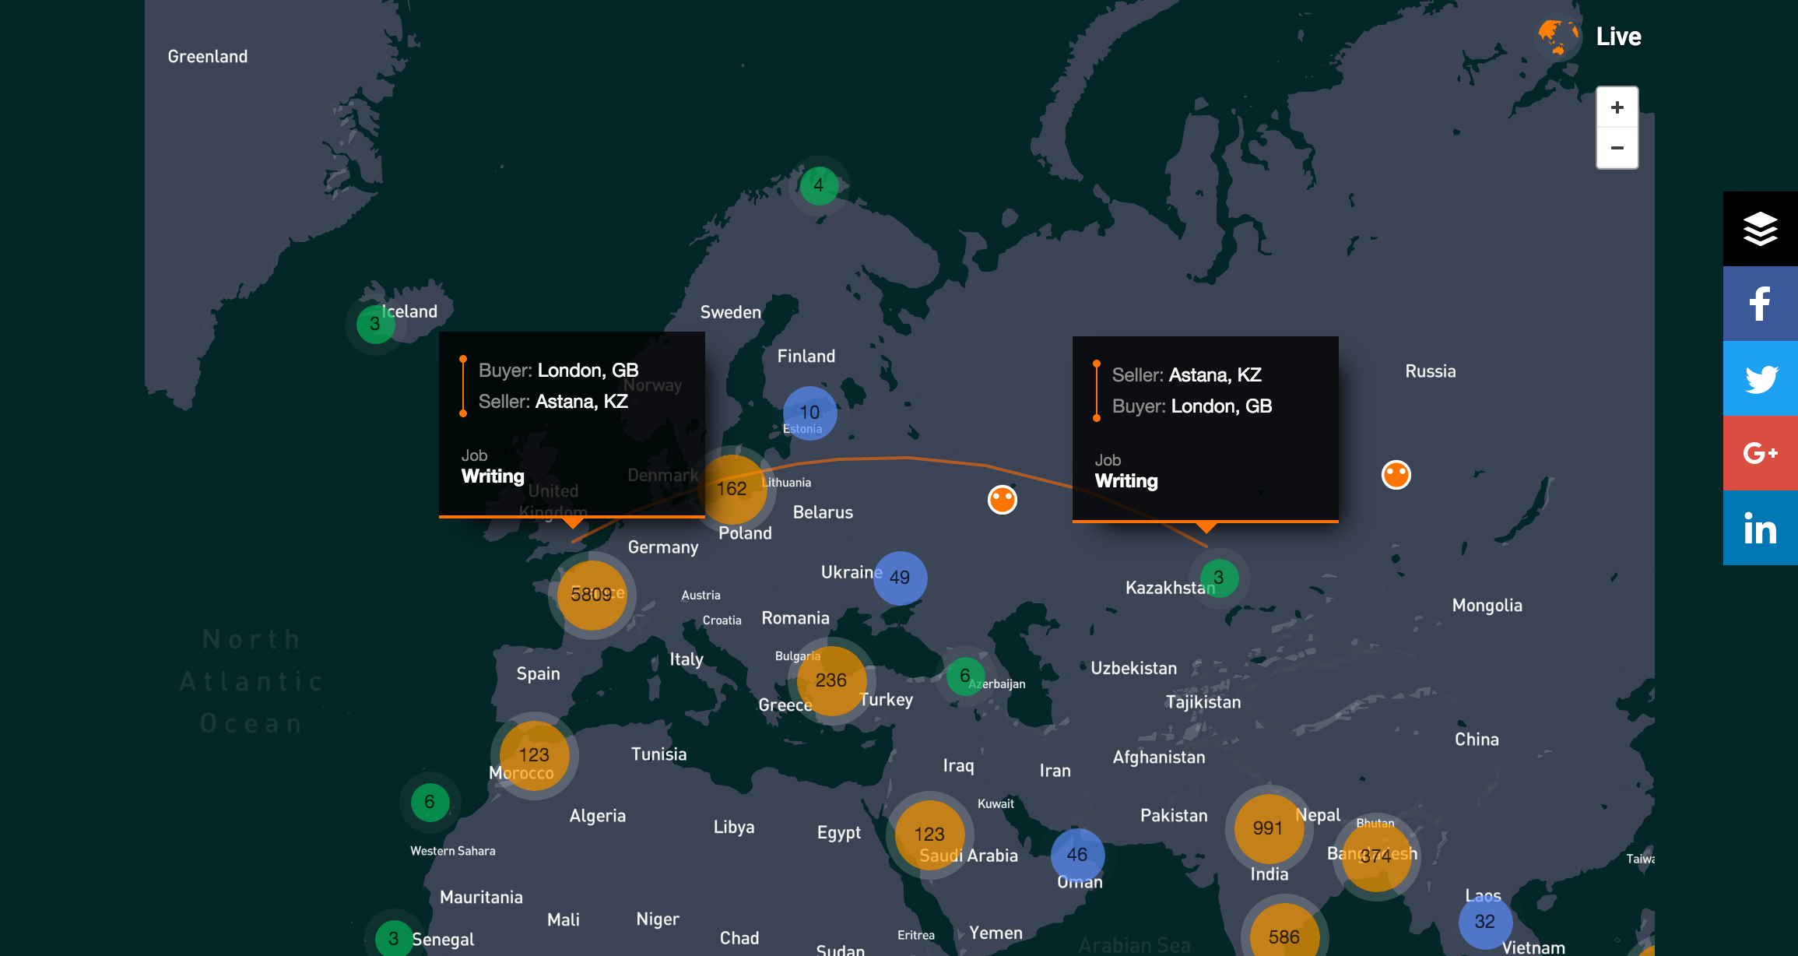Image resolution: width=1798 pixels, height=956 pixels.
Task: Click 'Seller: Astana, KZ' in right popup
Action: coord(1186,375)
